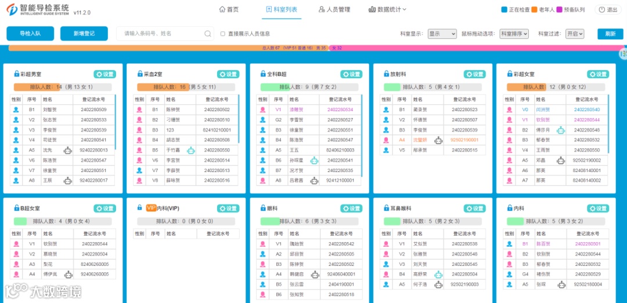
Task: Click the teal robot icon beside 于竹書
Action: [x=191, y=150]
